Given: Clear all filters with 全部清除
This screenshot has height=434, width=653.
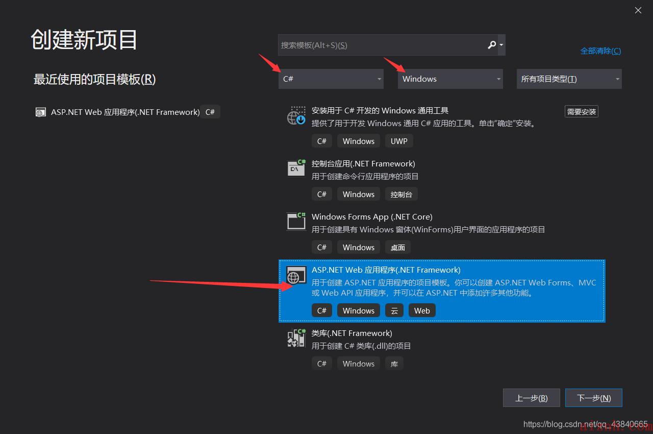Looking at the screenshot, I should point(600,51).
